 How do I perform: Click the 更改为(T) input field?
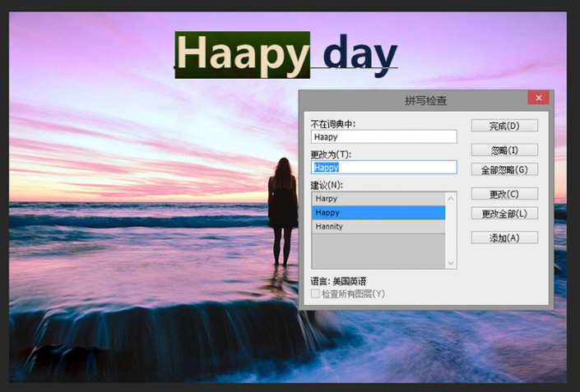pyautogui.click(x=383, y=167)
